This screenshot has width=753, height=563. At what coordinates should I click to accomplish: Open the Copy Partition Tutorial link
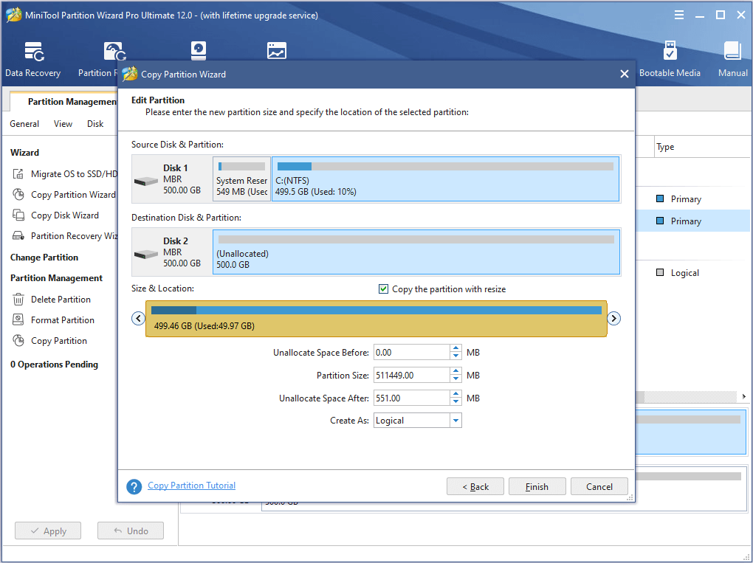pos(192,486)
